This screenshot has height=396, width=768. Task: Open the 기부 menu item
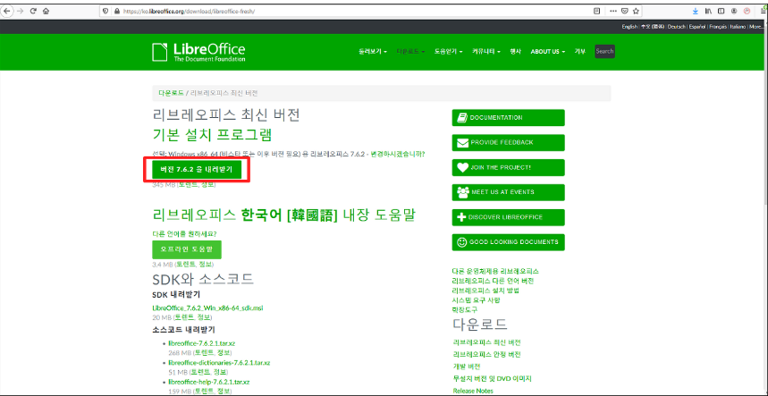580,51
